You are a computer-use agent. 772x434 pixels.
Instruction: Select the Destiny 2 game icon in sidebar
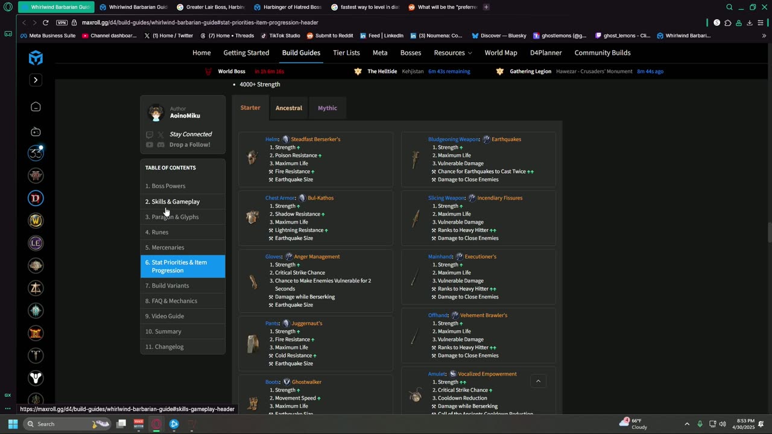[x=36, y=378]
